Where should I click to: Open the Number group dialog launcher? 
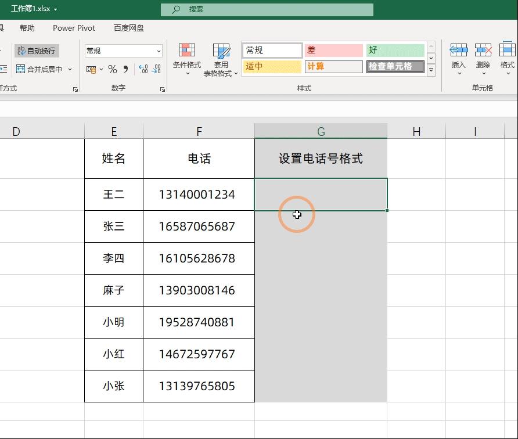tap(163, 89)
